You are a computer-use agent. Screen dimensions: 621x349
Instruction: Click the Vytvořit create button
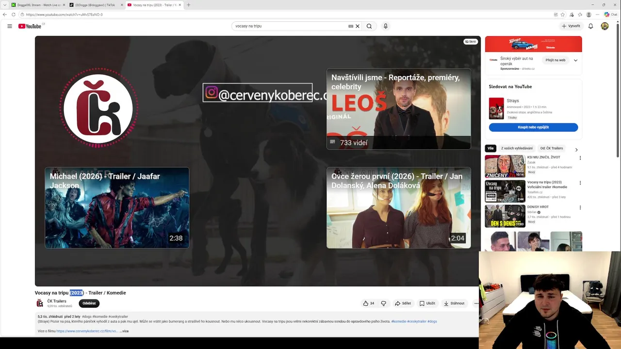coord(571,26)
